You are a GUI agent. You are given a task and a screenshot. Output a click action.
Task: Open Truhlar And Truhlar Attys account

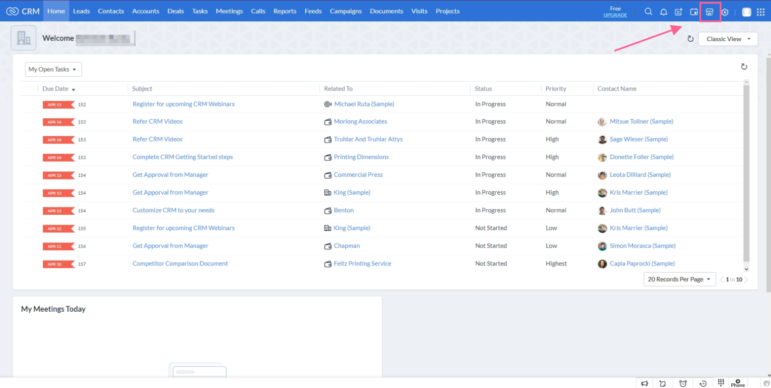click(x=368, y=139)
